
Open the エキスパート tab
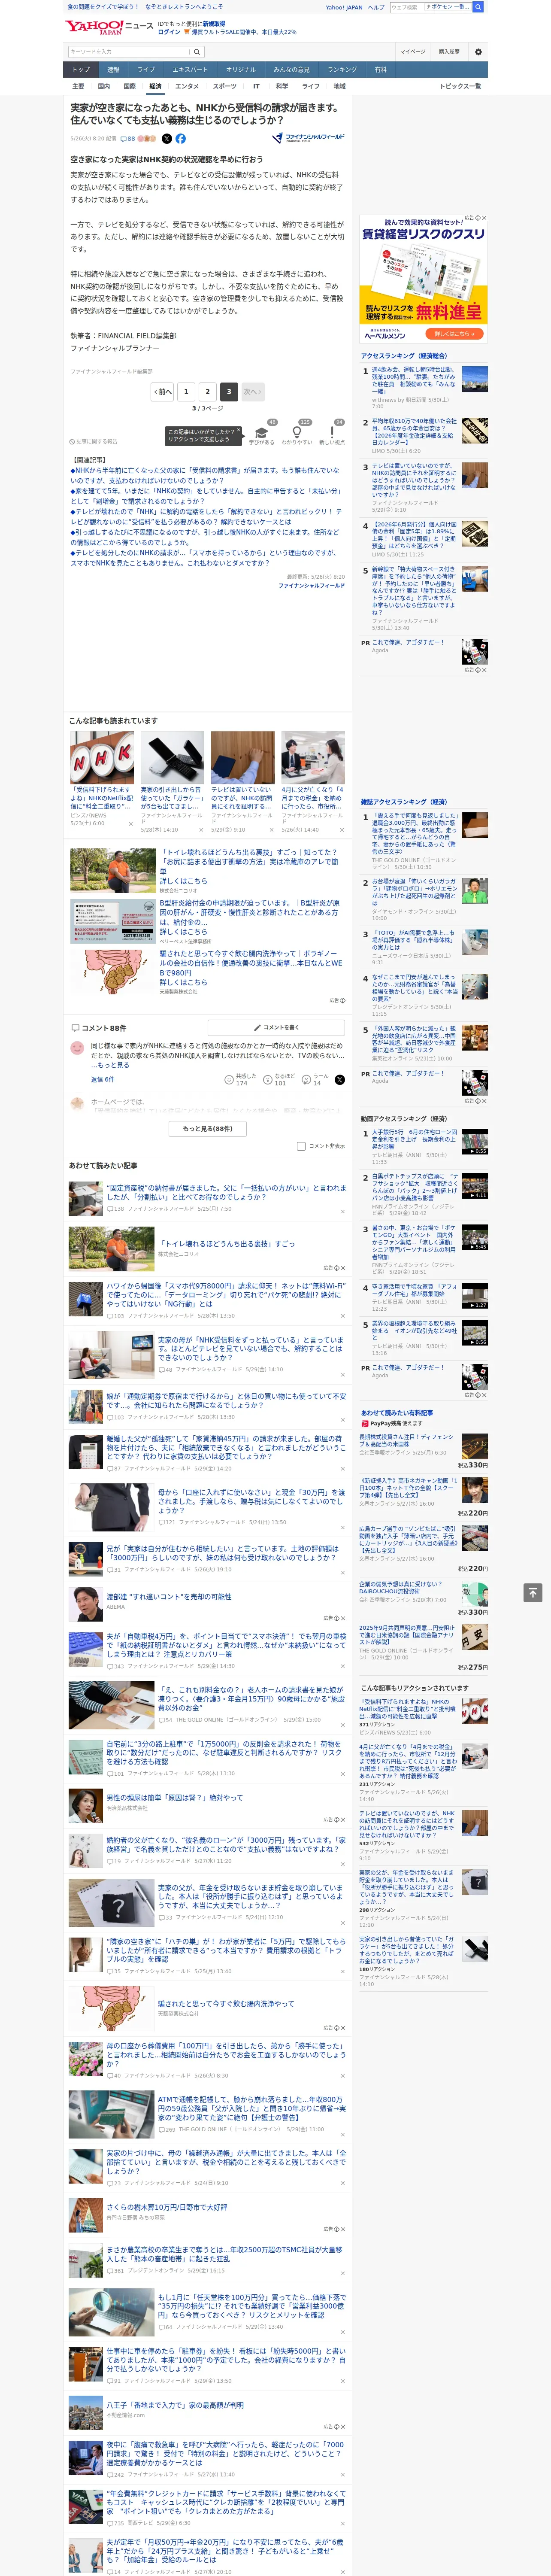click(190, 70)
